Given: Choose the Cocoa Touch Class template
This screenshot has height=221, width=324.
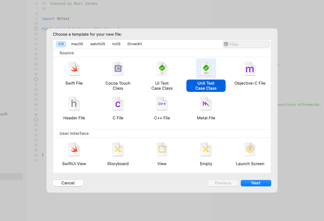Looking at the screenshot, I should (118, 69).
